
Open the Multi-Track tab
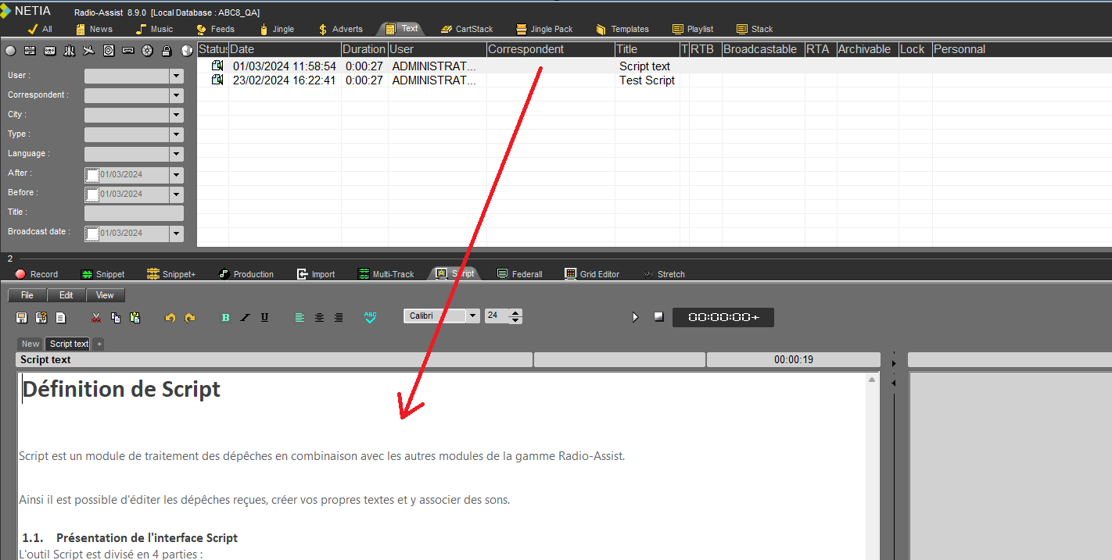tap(386, 274)
